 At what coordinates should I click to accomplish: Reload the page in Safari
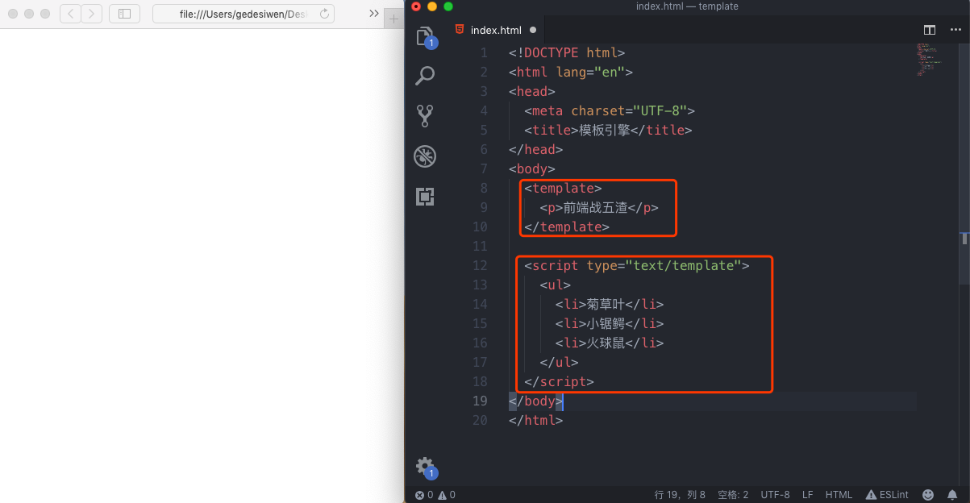(x=324, y=14)
